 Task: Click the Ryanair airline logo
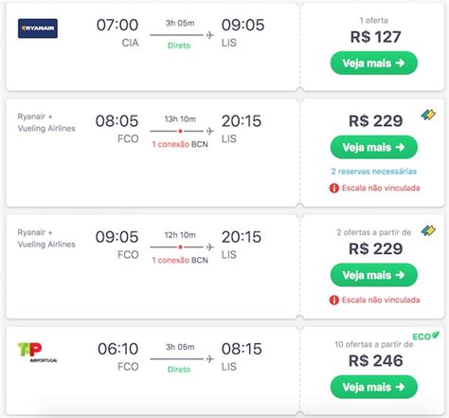38,28
